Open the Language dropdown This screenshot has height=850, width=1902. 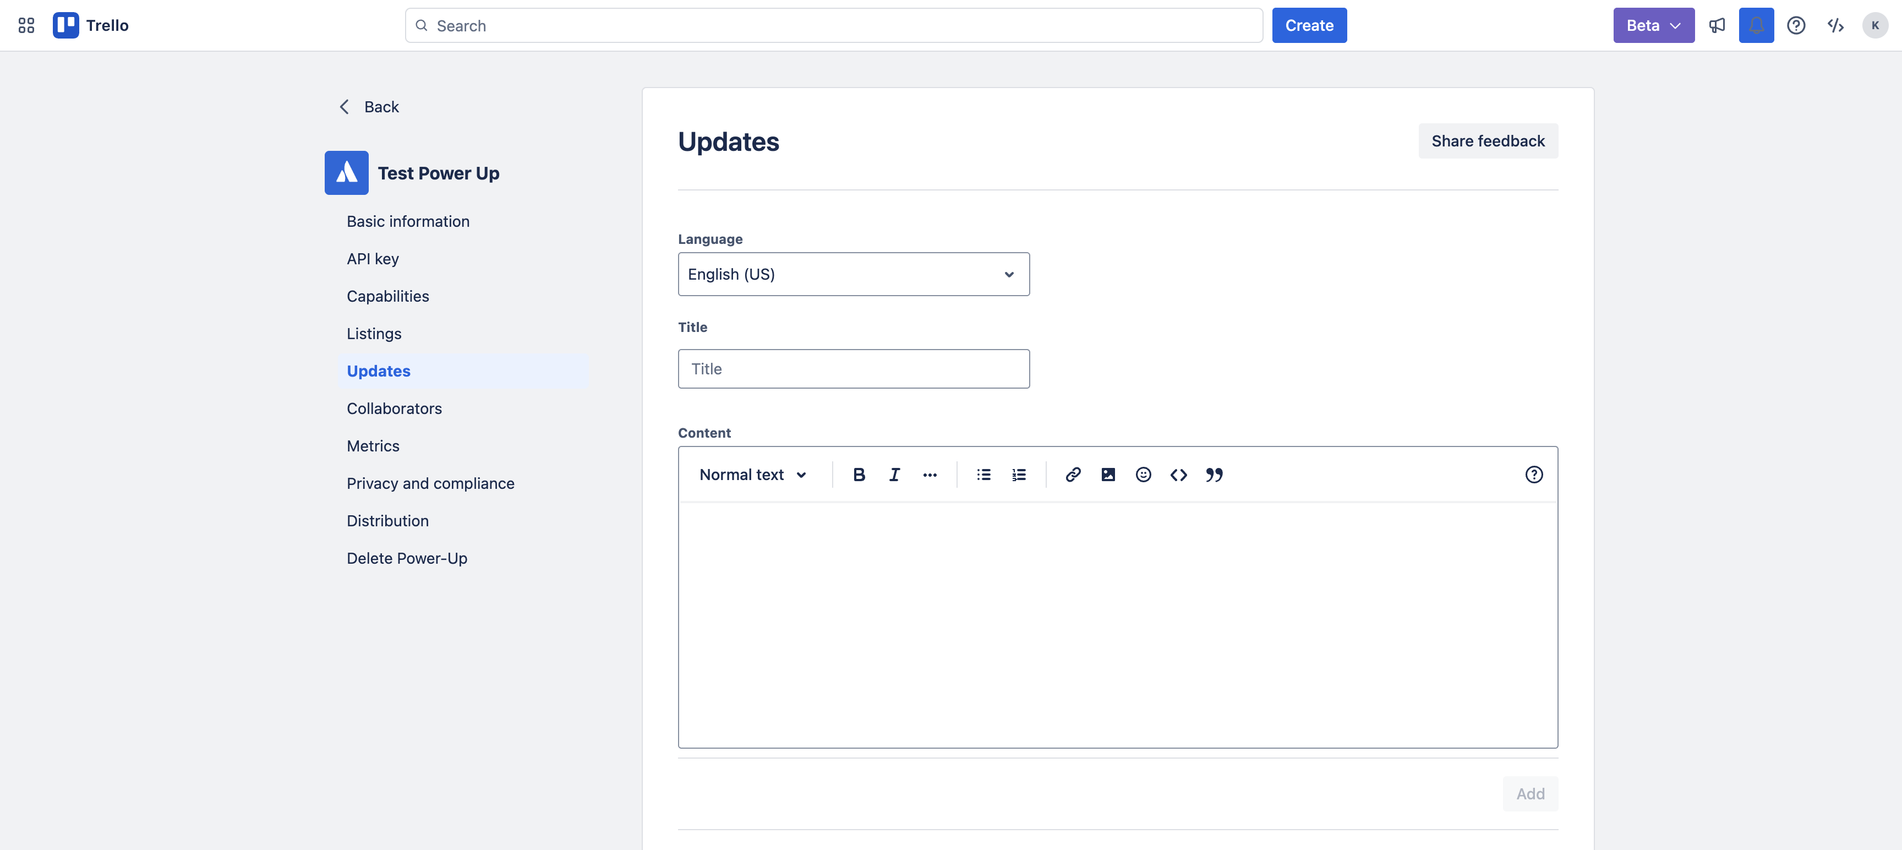pyautogui.click(x=854, y=274)
